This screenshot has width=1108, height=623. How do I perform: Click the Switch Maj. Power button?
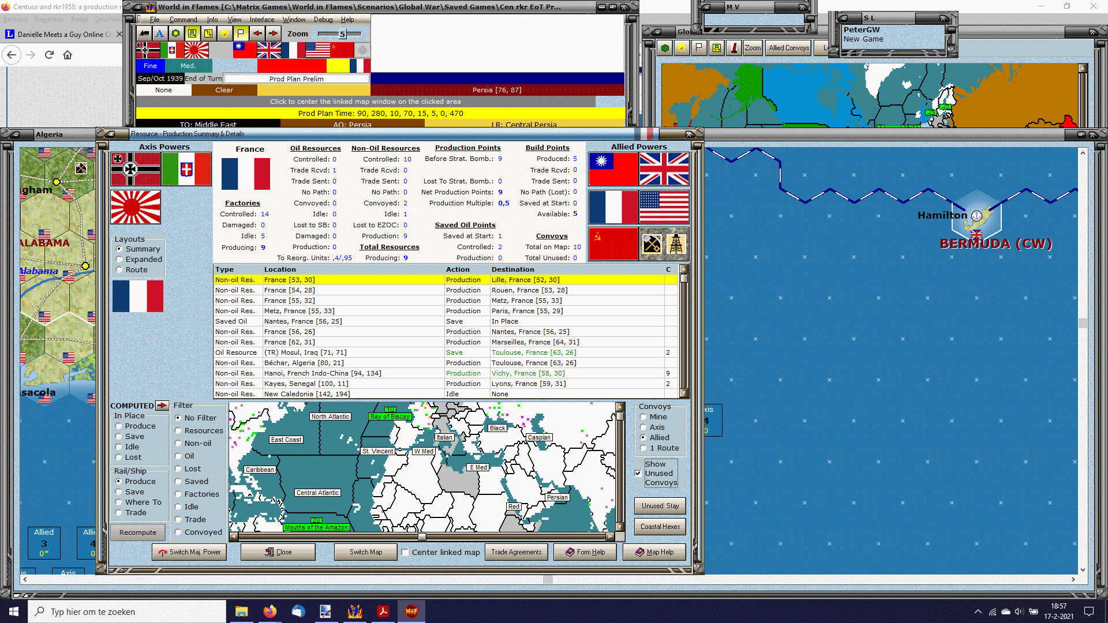click(x=189, y=552)
